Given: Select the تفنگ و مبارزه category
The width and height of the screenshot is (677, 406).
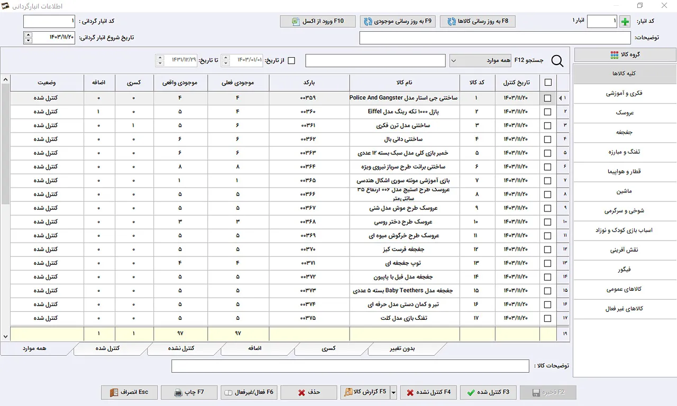Looking at the screenshot, I should pyautogui.click(x=625, y=152).
